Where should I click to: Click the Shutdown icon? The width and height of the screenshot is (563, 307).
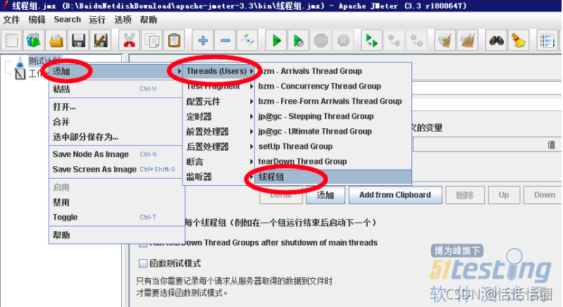[343, 41]
